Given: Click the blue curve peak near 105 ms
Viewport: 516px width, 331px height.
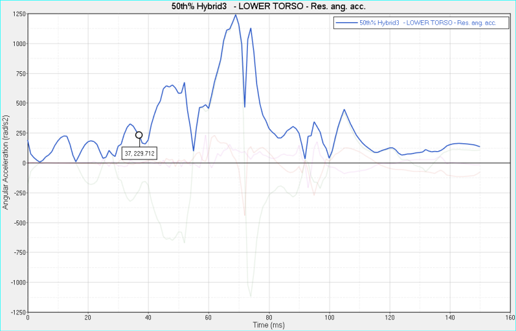Looking at the screenshot, I should tap(344, 110).
